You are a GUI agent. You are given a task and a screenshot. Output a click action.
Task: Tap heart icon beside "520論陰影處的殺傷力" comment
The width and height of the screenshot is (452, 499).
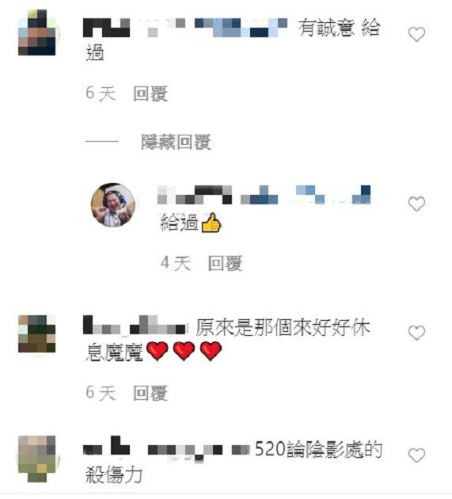(416, 455)
